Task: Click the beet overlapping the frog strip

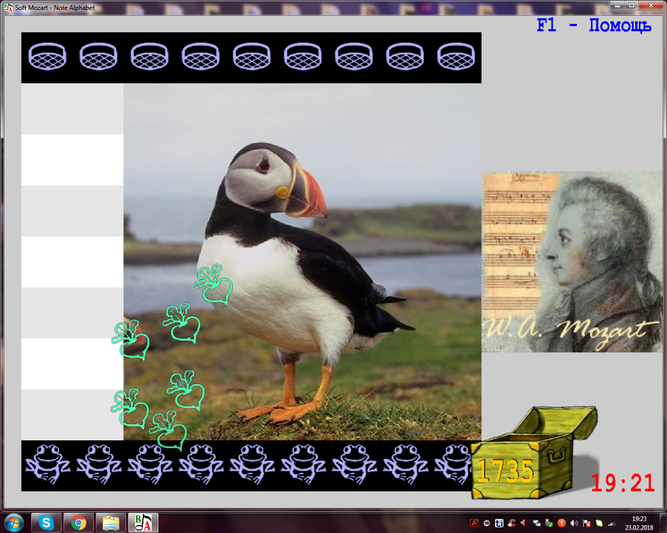Action: [x=168, y=431]
